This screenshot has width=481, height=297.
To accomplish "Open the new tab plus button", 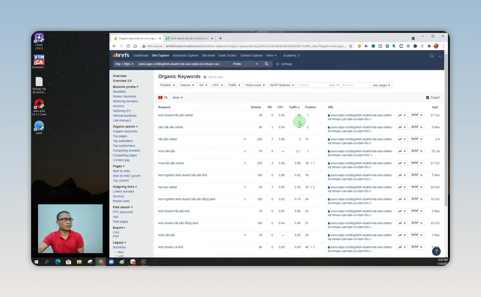I will tap(220, 38).
